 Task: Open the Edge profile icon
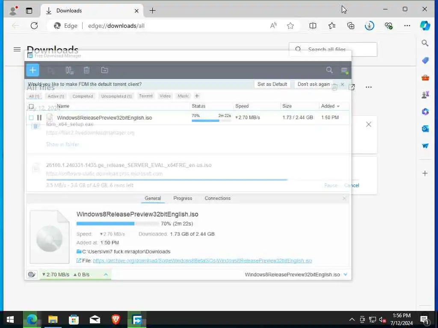pyautogui.click(x=13, y=11)
